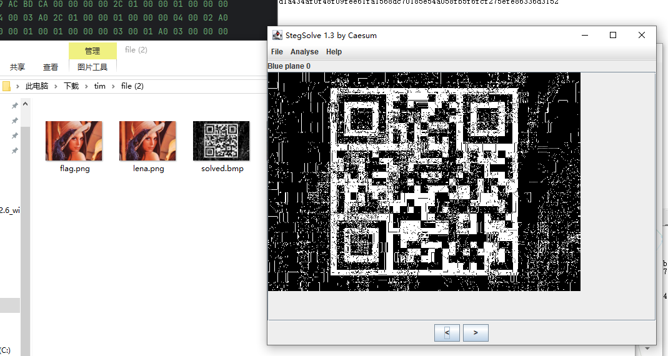This screenshot has height=356, width=668.
Task: Go to next plane with the > button
Action: pyautogui.click(x=476, y=332)
